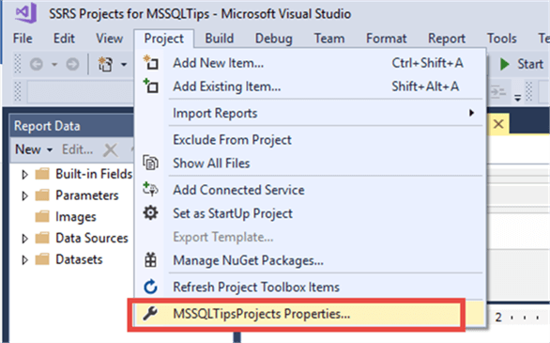Click the Parameters folder icon
This screenshot has height=343, width=550.
42,195
